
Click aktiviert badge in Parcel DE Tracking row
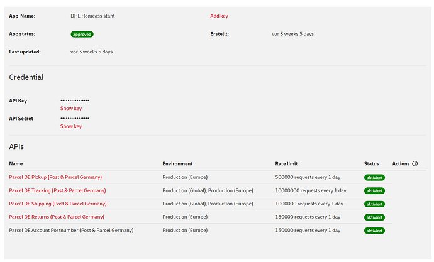374,191
